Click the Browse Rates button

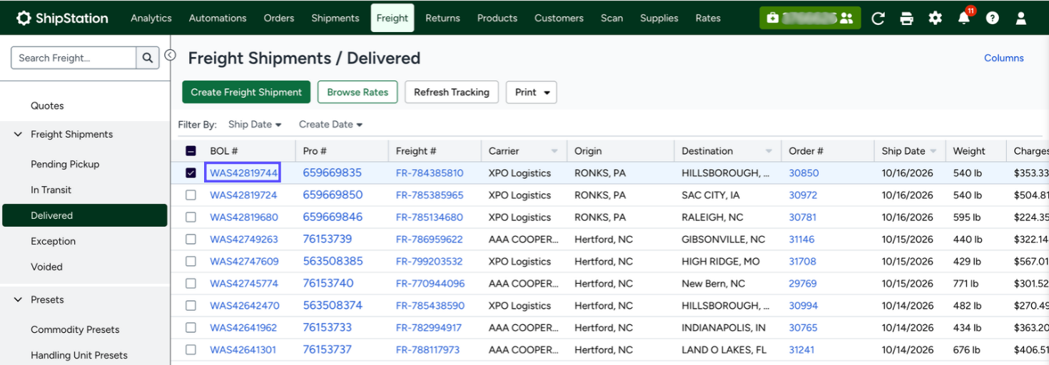(x=358, y=92)
